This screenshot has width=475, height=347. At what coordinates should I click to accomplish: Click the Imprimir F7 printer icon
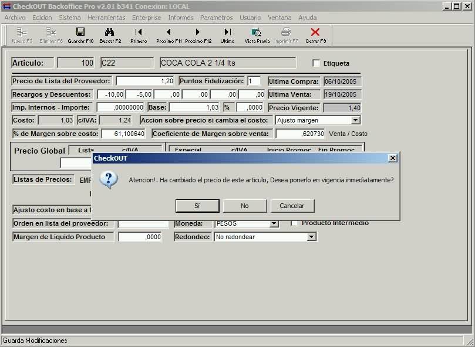pos(286,32)
